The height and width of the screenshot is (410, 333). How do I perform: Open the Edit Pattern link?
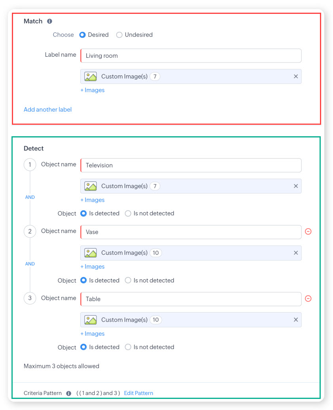pyautogui.click(x=138, y=393)
